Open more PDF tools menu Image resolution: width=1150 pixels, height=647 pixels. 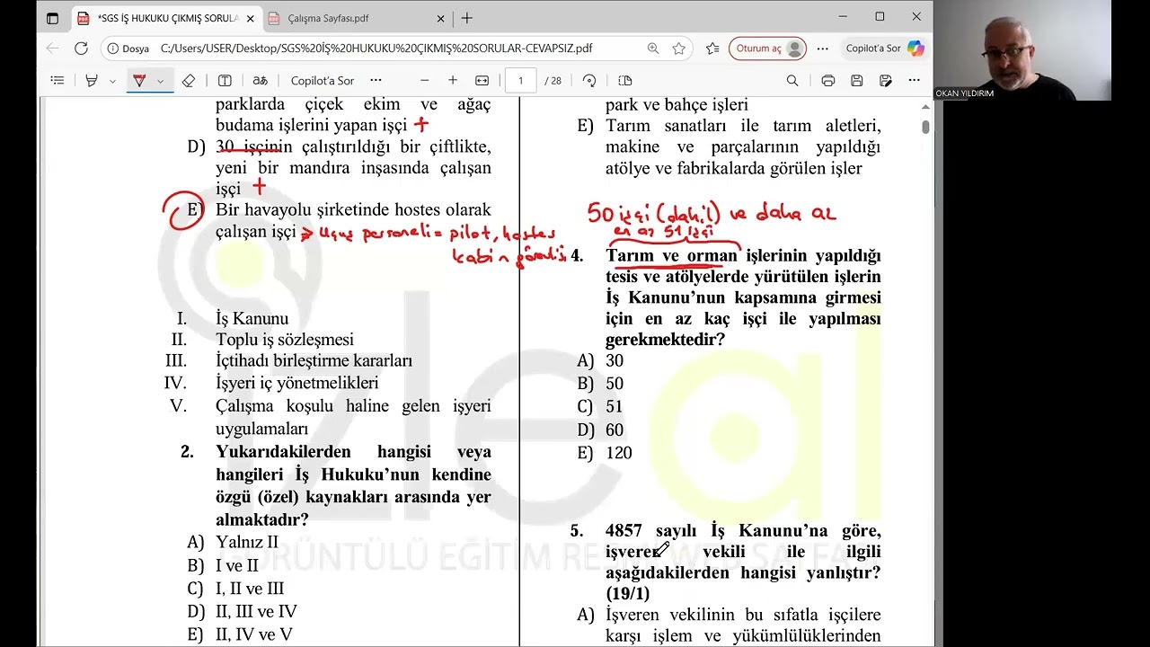coord(376,81)
